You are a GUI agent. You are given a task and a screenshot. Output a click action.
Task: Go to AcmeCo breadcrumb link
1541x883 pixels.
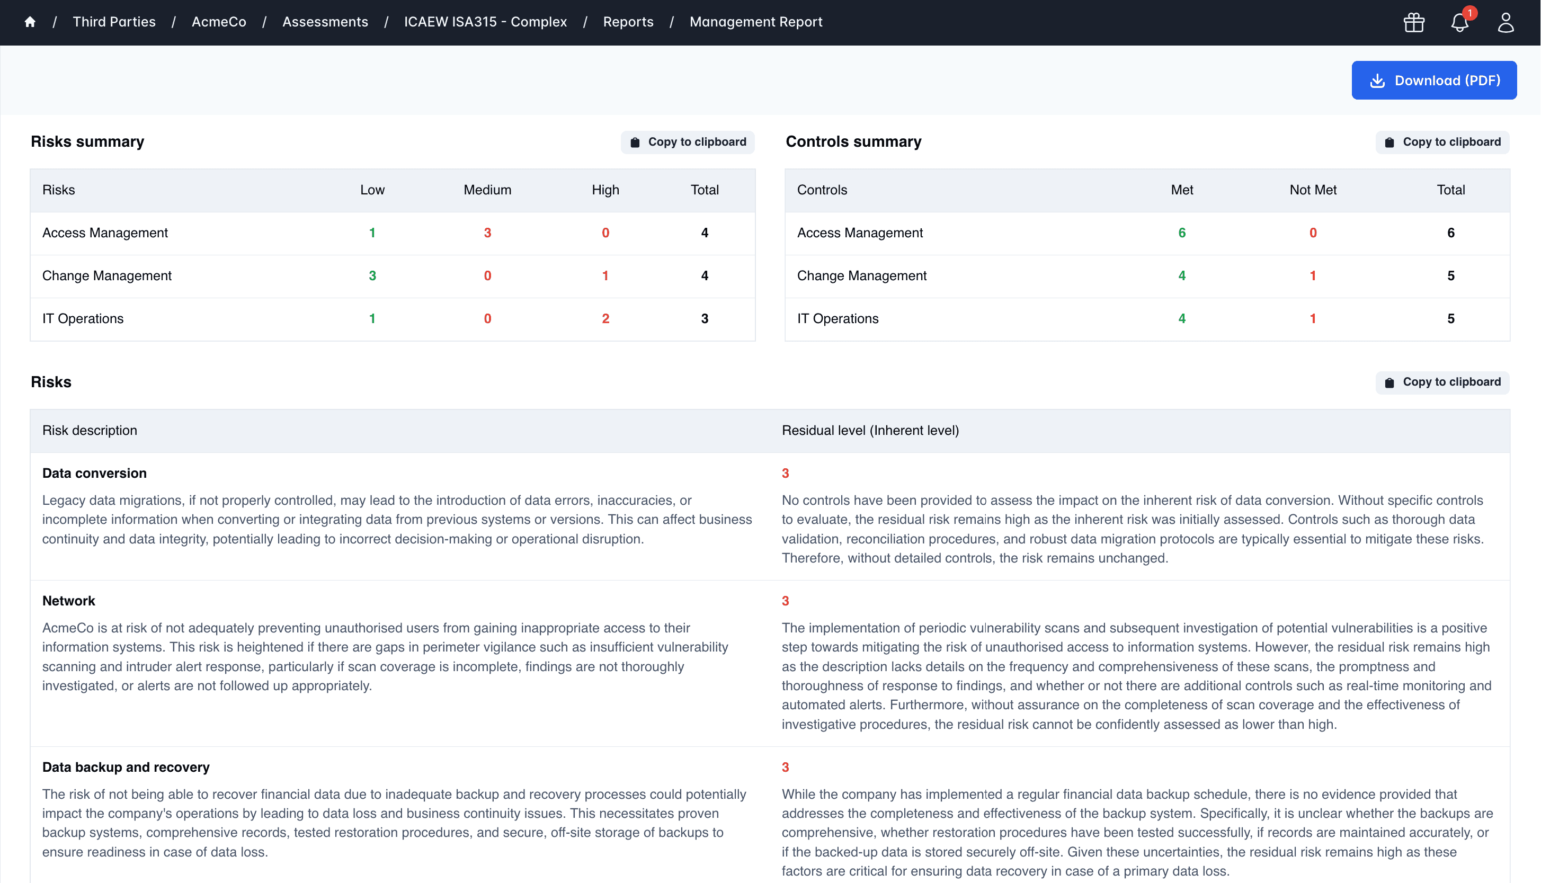219,22
